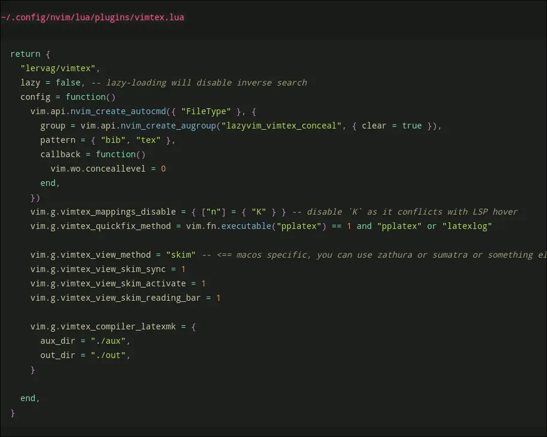Click the "skim" view method string
Image resolution: width=547 pixels, height=437 pixels.
[x=181, y=255]
